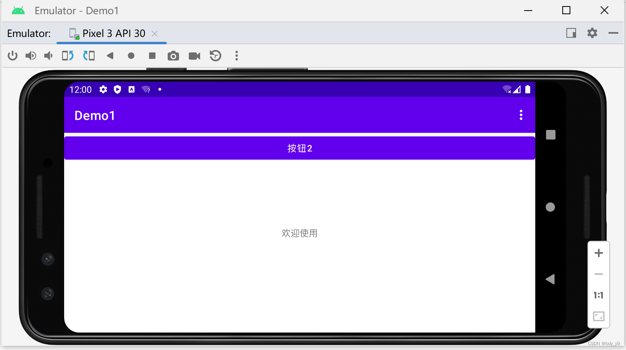Zoom in with the plus control

coord(598,253)
